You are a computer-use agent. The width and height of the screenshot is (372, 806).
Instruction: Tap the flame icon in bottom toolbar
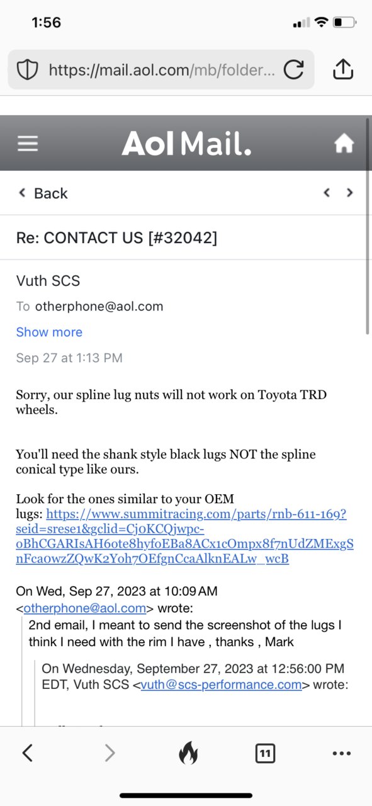tap(188, 752)
